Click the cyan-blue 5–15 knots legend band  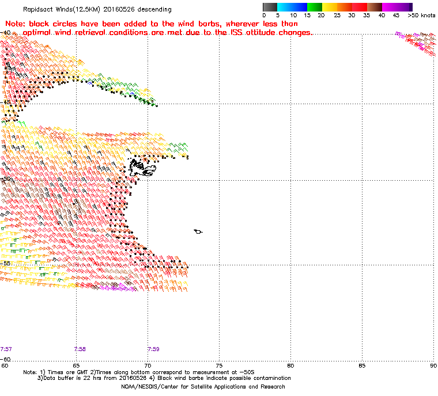point(292,7)
